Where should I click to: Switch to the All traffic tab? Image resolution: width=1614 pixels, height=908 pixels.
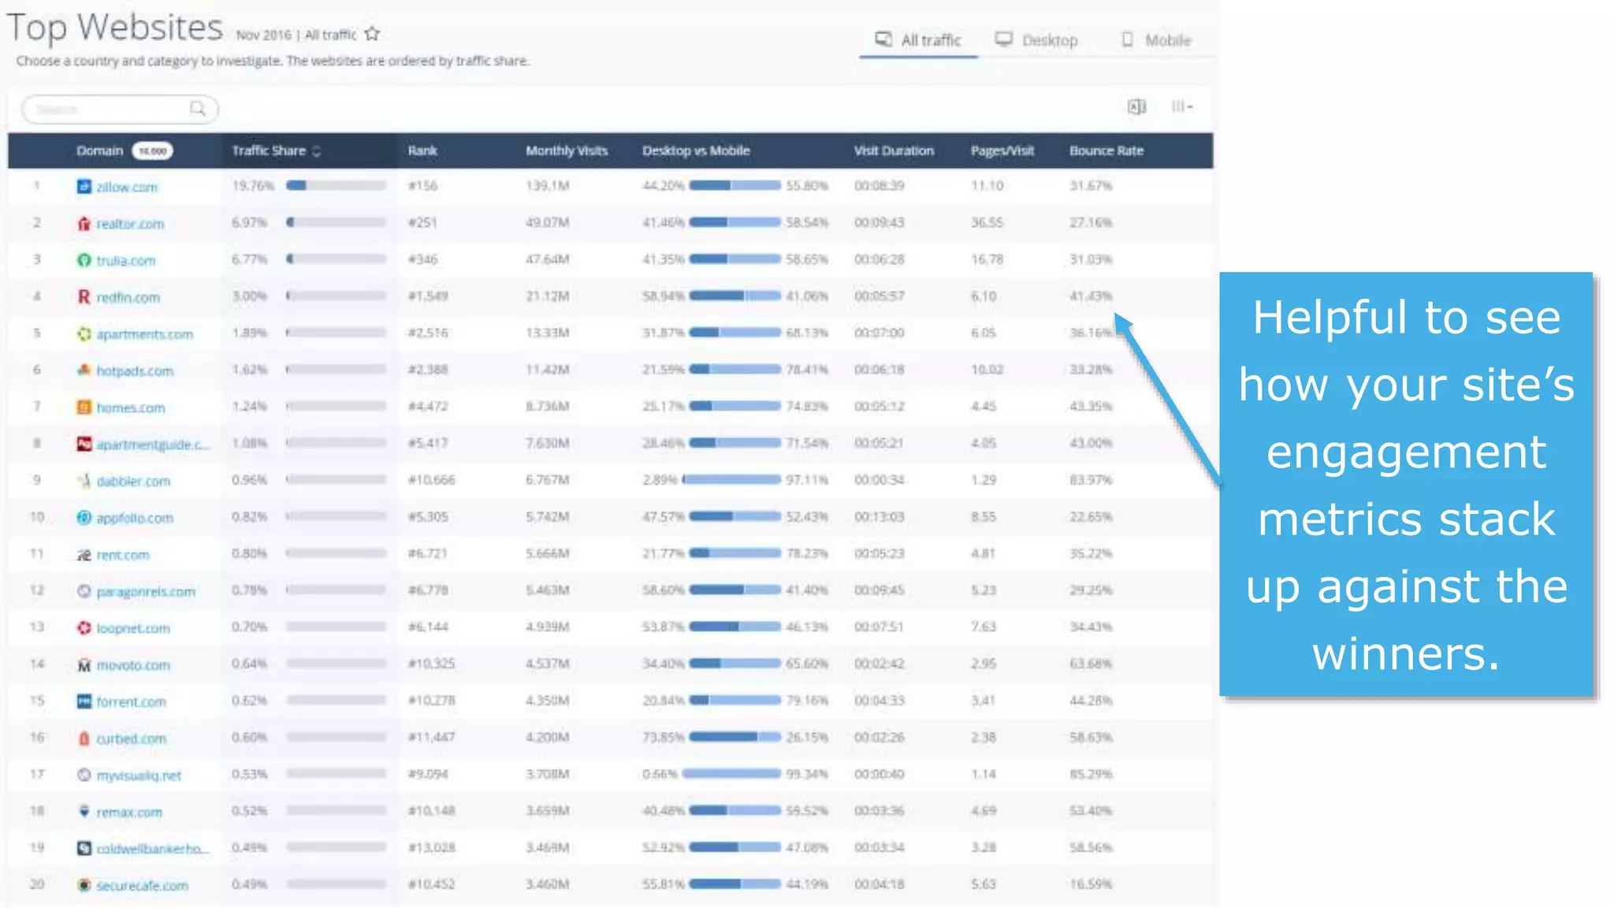(918, 39)
